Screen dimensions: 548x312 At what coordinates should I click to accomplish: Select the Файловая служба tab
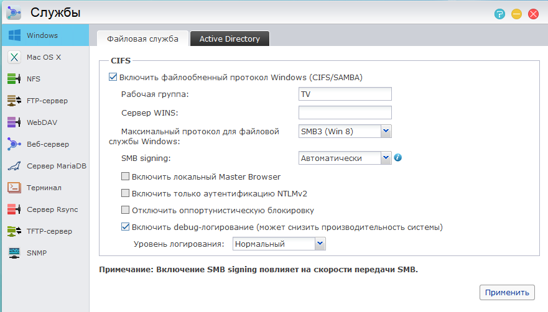(142, 39)
